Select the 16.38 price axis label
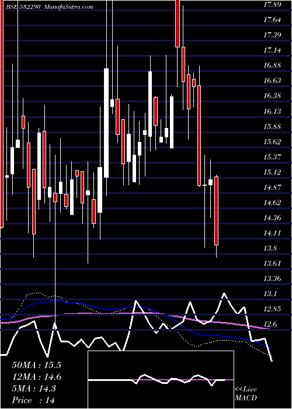The image size is (292, 409). tap(272, 96)
